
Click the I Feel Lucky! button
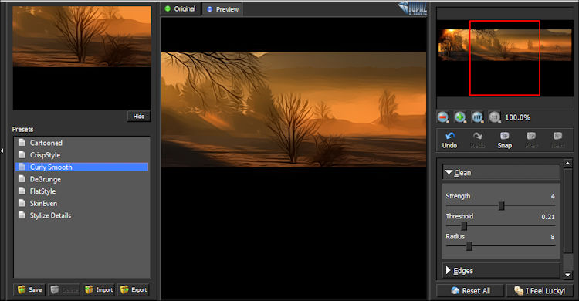pyautogui.click(x=540, y=291)
